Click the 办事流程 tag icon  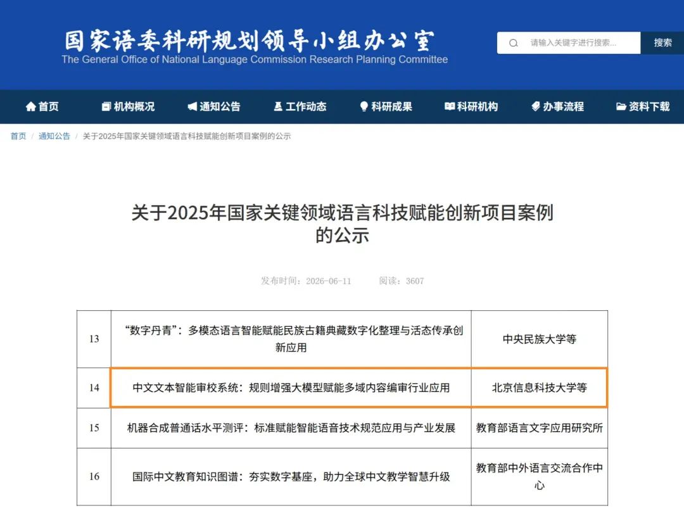(x=536, y=106)
